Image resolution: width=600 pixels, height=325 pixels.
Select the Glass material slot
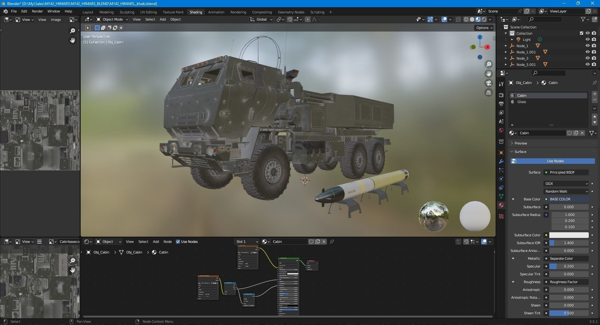(x=548, y=102)
